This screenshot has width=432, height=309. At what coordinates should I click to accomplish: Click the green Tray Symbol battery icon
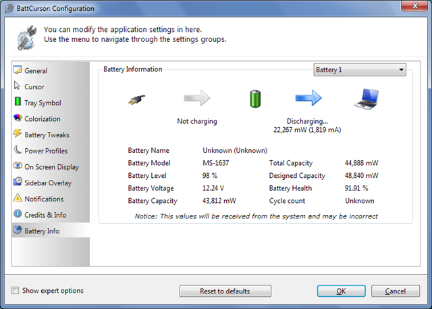tap(18, 101)
